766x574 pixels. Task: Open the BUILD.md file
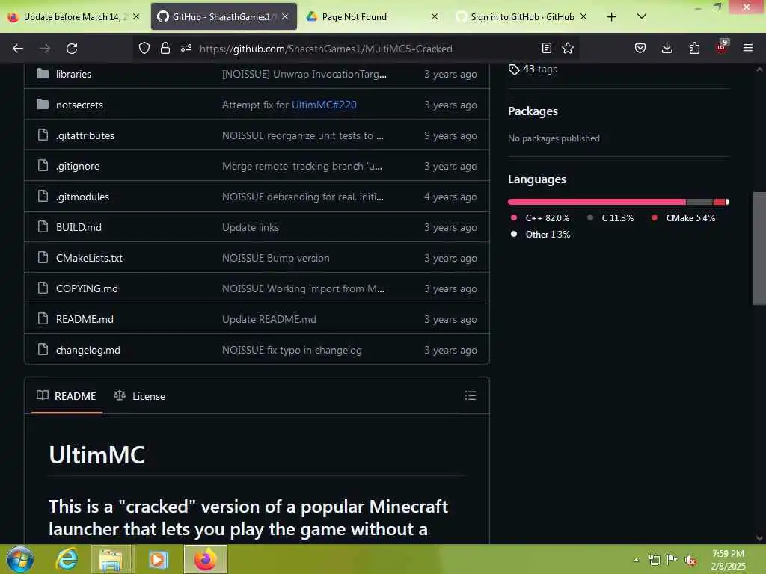(79, 227)
